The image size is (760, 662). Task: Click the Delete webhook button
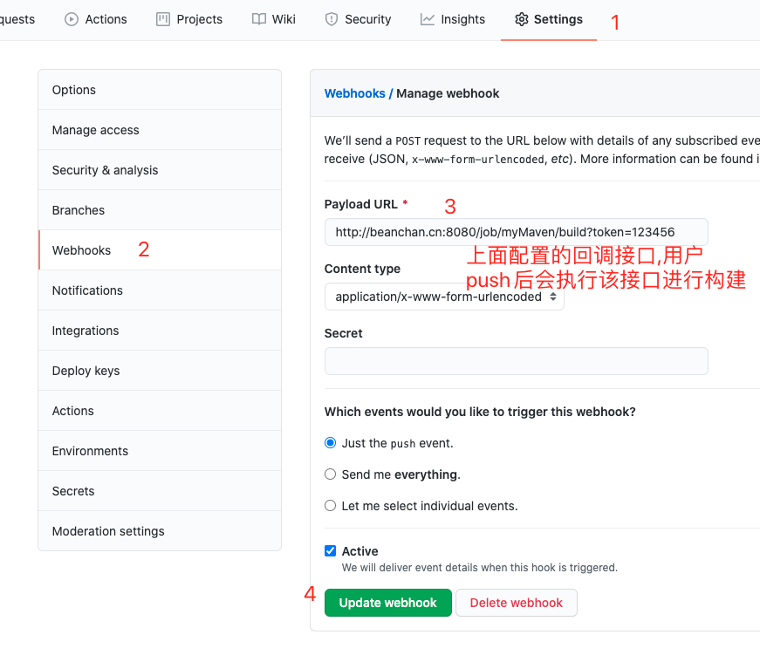pyautogui.click(x=517, y=603)
